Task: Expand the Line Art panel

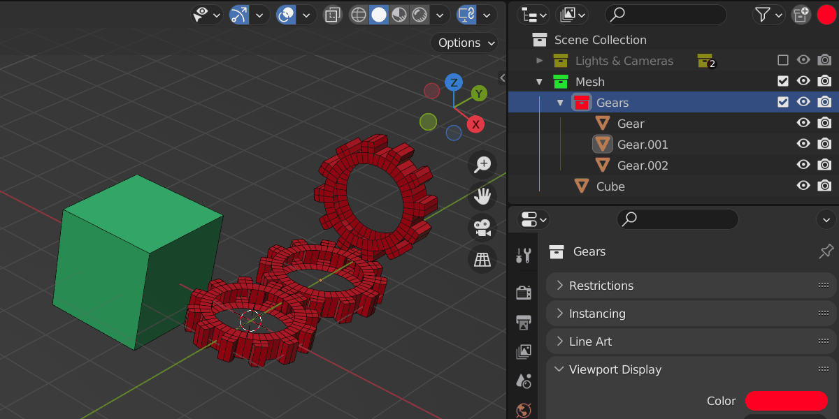Action: [691, 341]
